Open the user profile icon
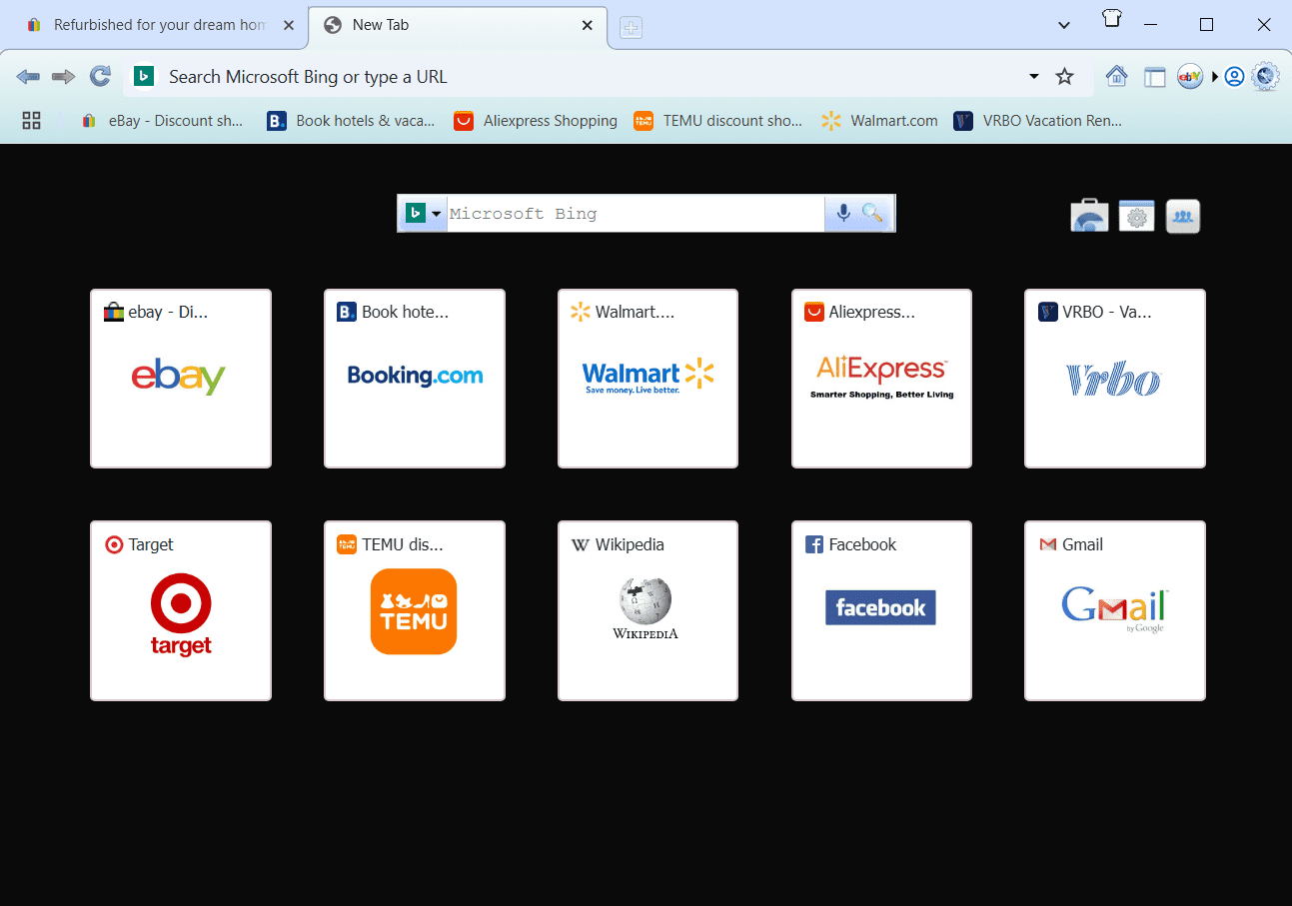 [x=1234, y=77]
